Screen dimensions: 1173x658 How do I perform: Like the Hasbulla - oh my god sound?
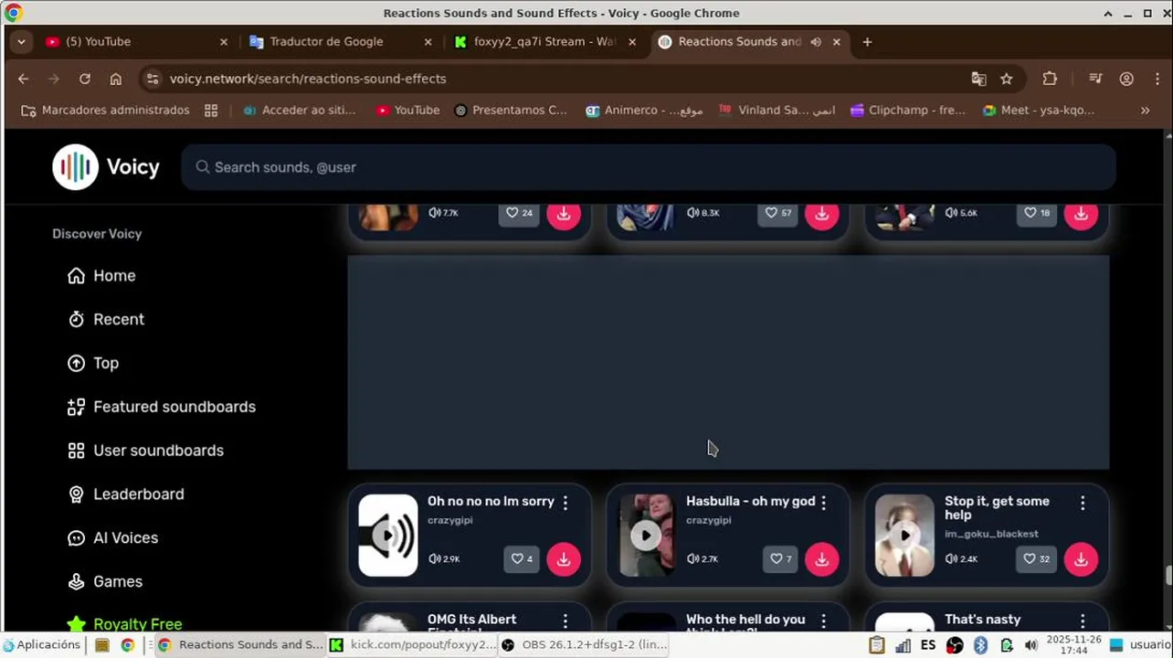pyautogui.click(x=780, y=558)
